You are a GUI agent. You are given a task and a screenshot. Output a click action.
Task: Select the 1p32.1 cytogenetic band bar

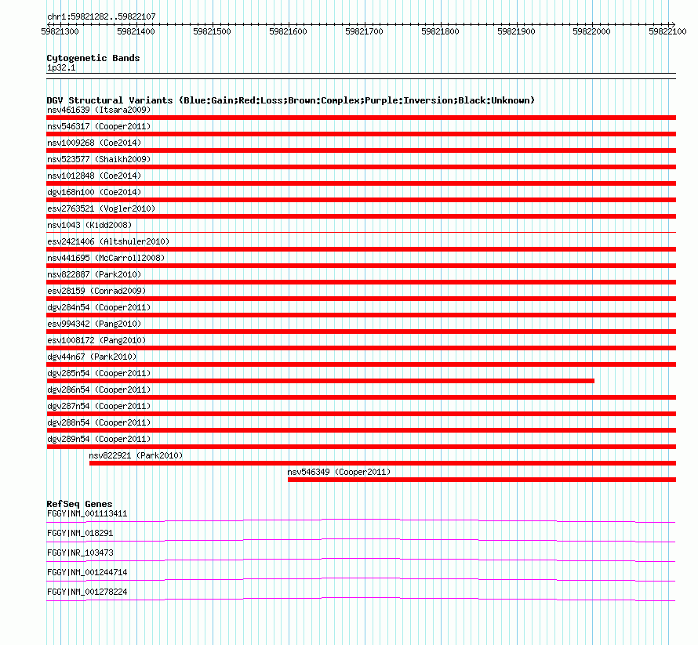361,76
